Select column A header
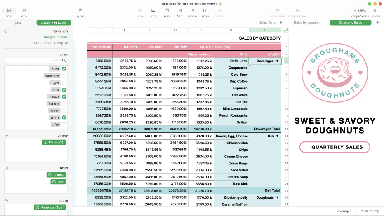 [265, 30]
